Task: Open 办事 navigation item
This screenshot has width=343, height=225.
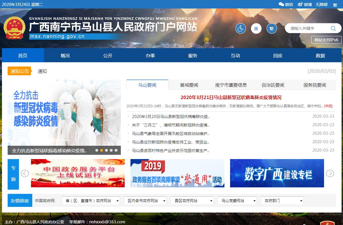Action: tap(150, 55)
